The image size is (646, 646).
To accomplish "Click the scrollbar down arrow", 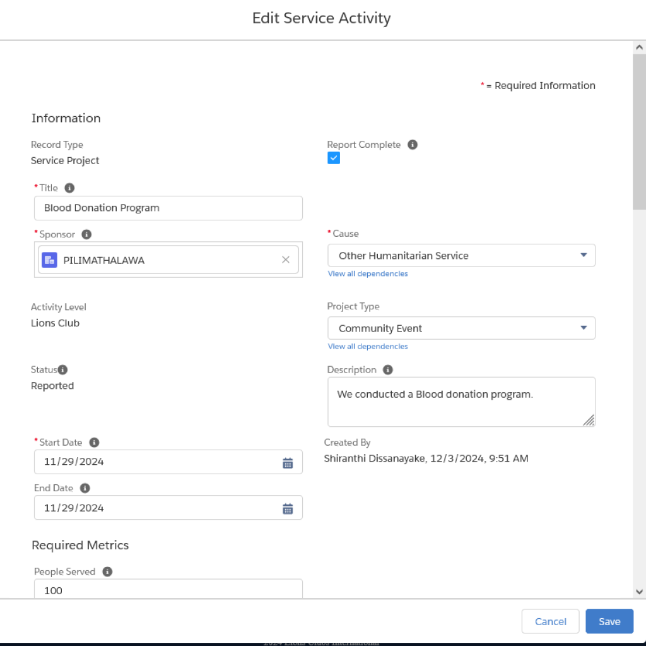I will click(640, 592).
